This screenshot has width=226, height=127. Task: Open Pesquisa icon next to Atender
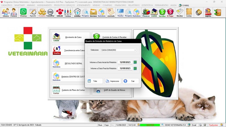tap(85, 12)
